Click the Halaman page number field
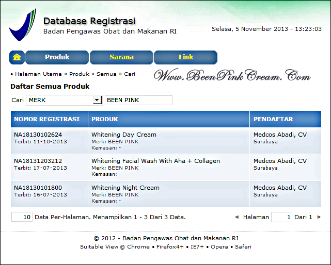This screenshot has height=265, width=331. [281, 217]
